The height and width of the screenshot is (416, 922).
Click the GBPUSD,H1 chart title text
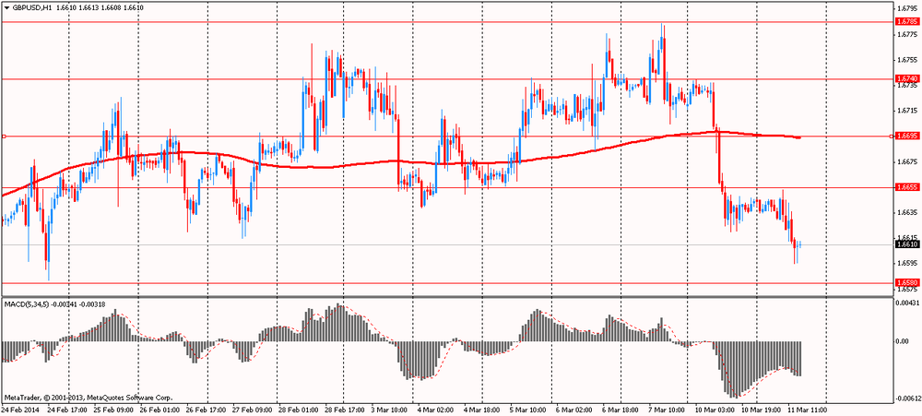click(x=32, y=7)
